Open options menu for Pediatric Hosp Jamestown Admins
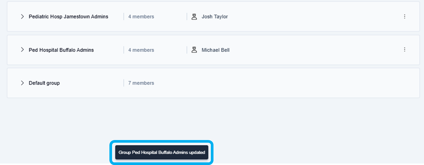The image size is (424, 165). click(x=405, y=17)
